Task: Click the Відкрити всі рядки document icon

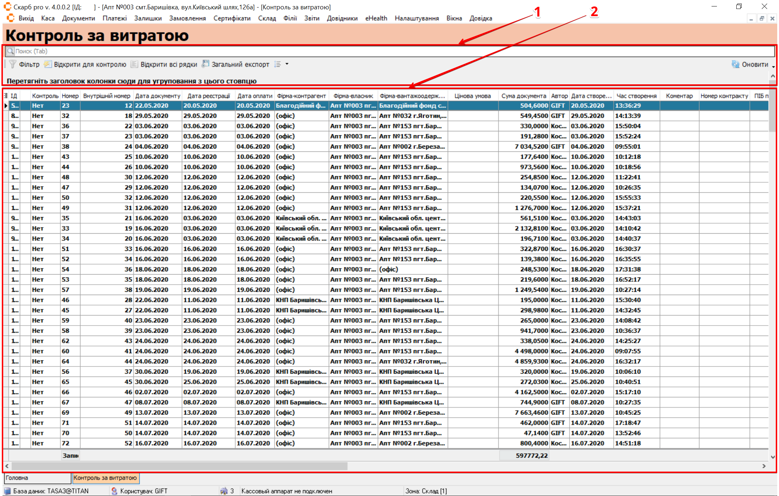Action: tap(134, 64)
